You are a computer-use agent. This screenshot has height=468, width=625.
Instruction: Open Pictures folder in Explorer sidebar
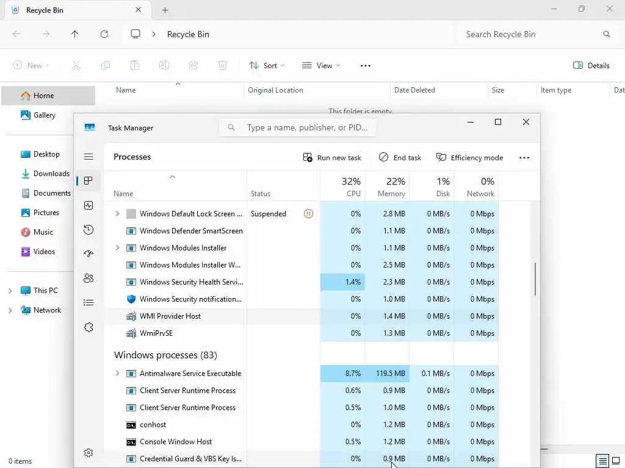[x=40, y=213]
